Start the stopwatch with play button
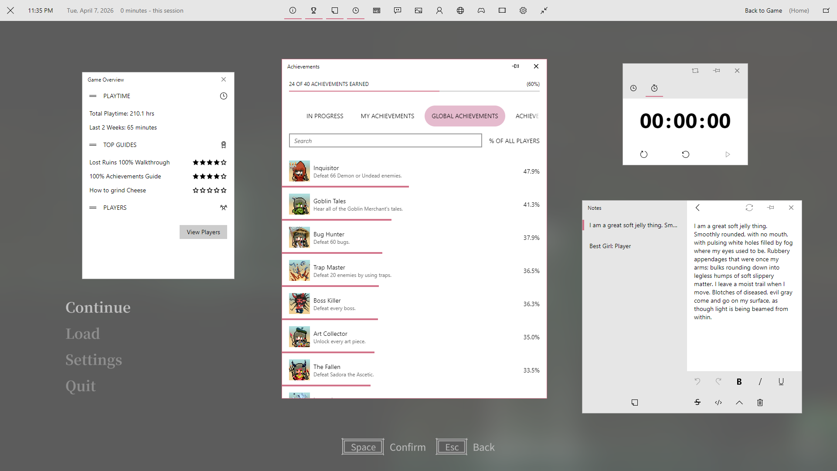 727,154
